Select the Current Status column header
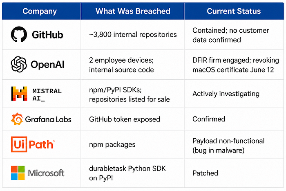286x191 pixels. point(234,11)
